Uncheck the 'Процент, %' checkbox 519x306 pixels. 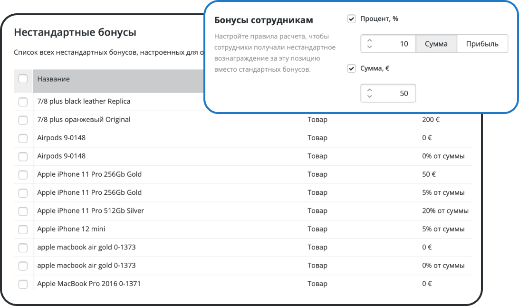[352, 19]
